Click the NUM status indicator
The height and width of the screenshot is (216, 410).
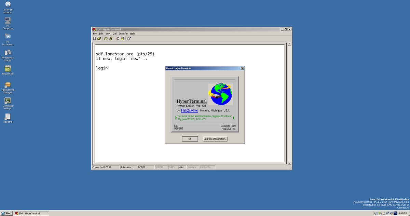tap(182, 167)
